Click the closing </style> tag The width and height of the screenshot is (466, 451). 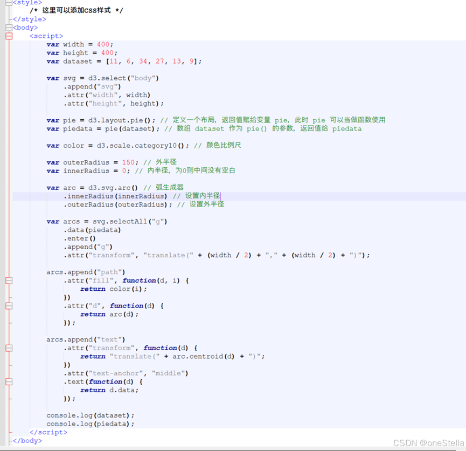coord(30,19)
